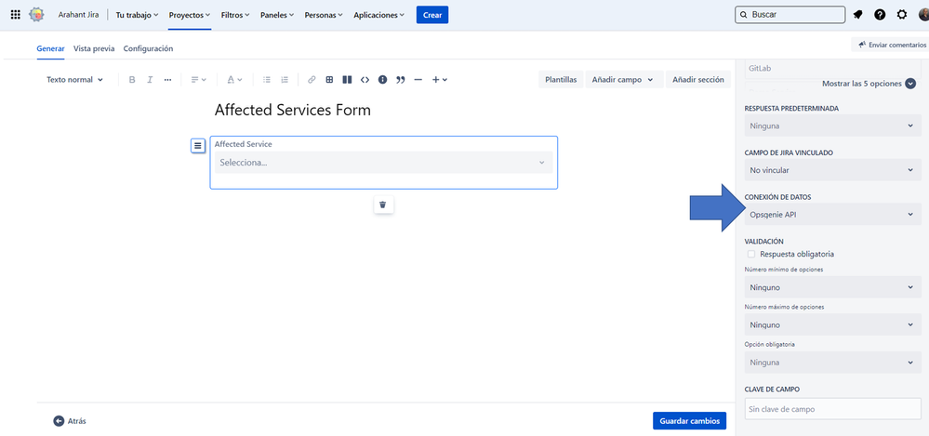The height and width of the screenshot is (436, 929).
Task: Open the Respuesta predeterminada dropdown
Action: pyautogui.click(x=832, y=126)
